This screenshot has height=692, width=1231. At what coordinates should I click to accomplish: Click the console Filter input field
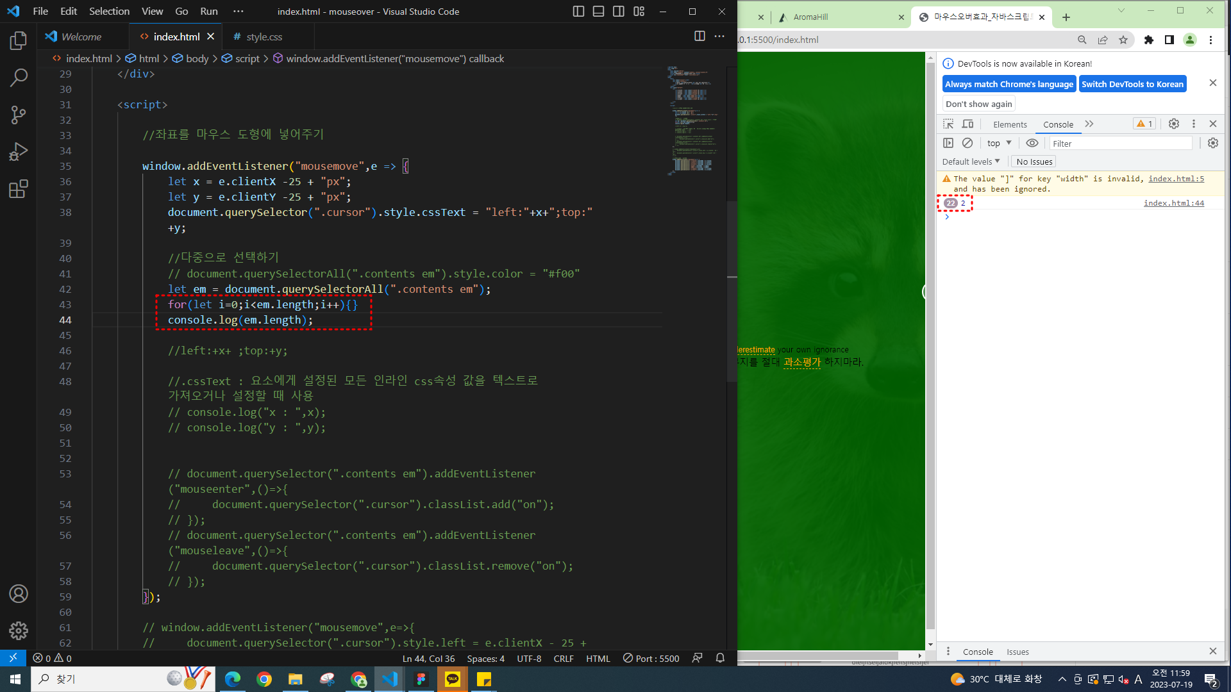[1120, 144]
